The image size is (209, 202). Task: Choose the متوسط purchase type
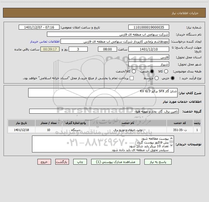click(157, 78)
